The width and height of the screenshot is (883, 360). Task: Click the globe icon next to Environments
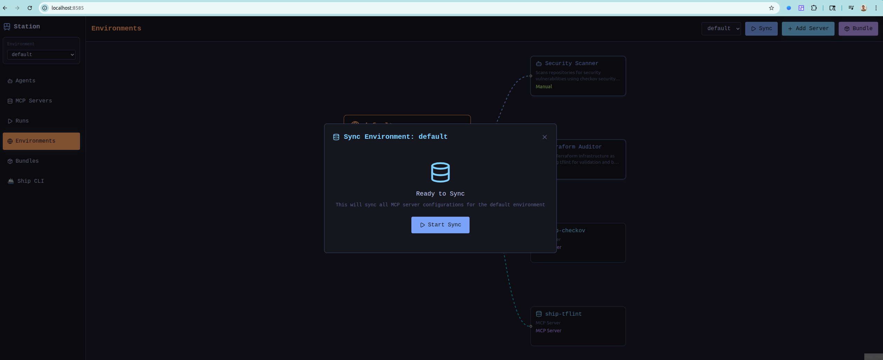pos(10,141)
